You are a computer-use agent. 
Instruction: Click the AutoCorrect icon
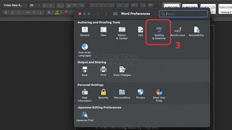pos(177,31)
